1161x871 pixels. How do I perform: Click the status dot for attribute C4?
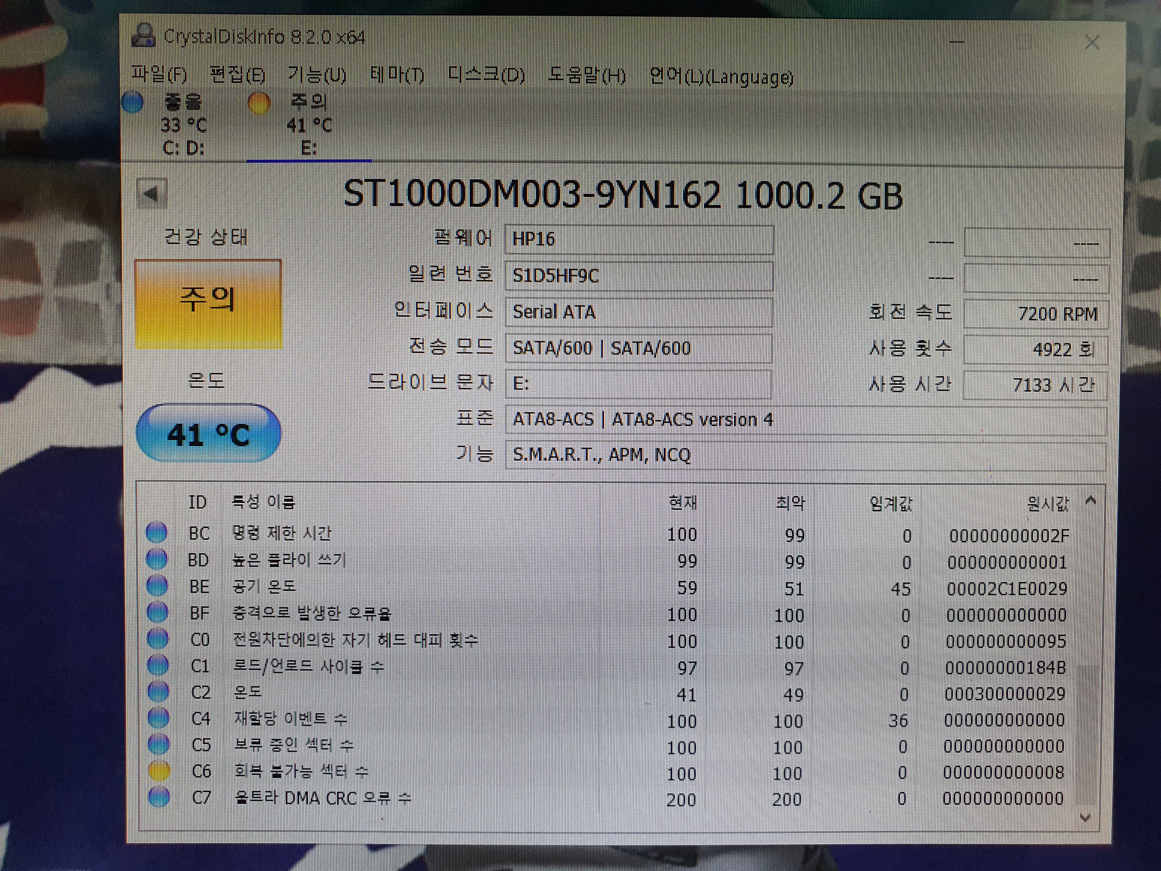pos(158,717)
